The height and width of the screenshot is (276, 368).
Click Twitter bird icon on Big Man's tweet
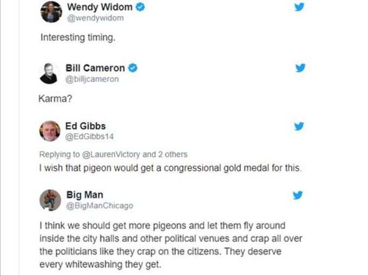pyautogui.click(x=298, y=195)
